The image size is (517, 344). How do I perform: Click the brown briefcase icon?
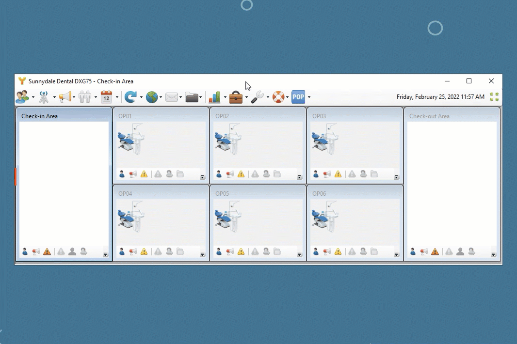click(236, 97)
